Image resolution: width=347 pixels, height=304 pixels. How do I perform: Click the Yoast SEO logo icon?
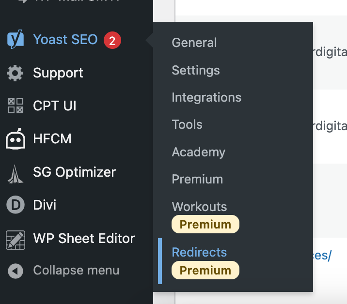(x=16, y=40)
